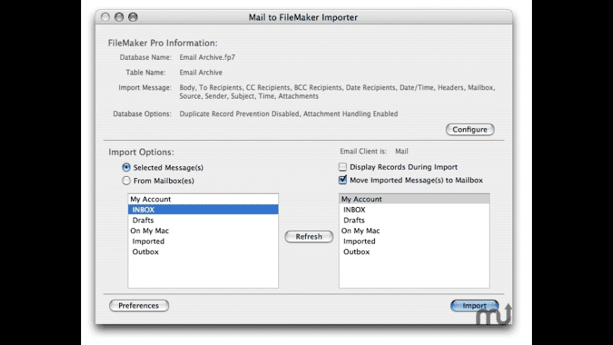Image resolution: width=613 pixels, height=345 pixels.
Task: Select My Account in source mailbox list
Action: [204, 199]
